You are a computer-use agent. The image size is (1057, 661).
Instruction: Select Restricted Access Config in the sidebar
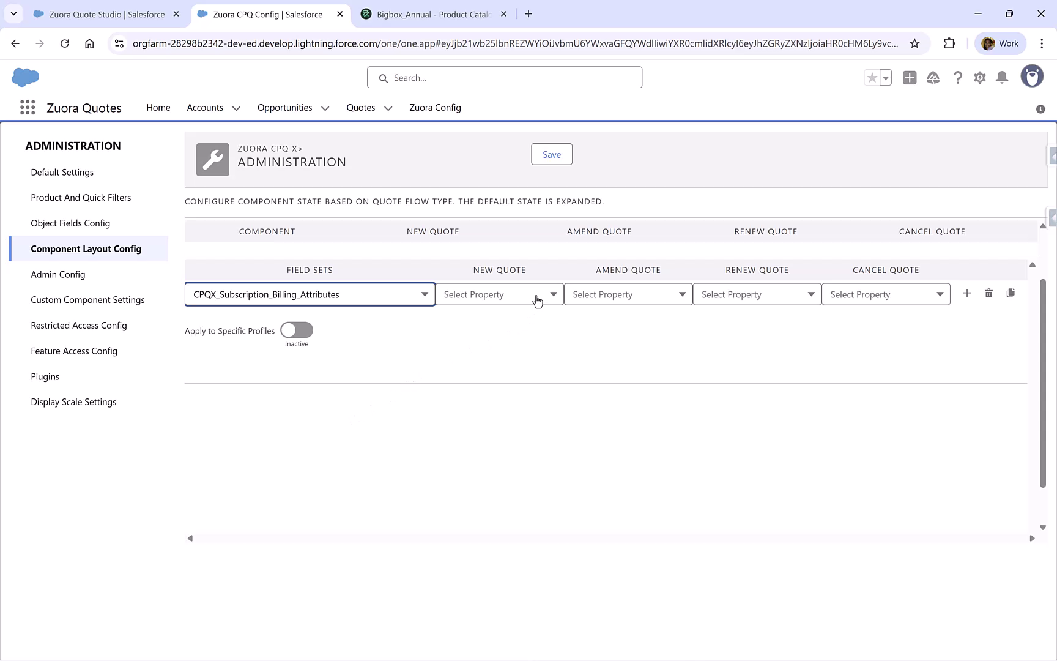(x=78, y=325)
